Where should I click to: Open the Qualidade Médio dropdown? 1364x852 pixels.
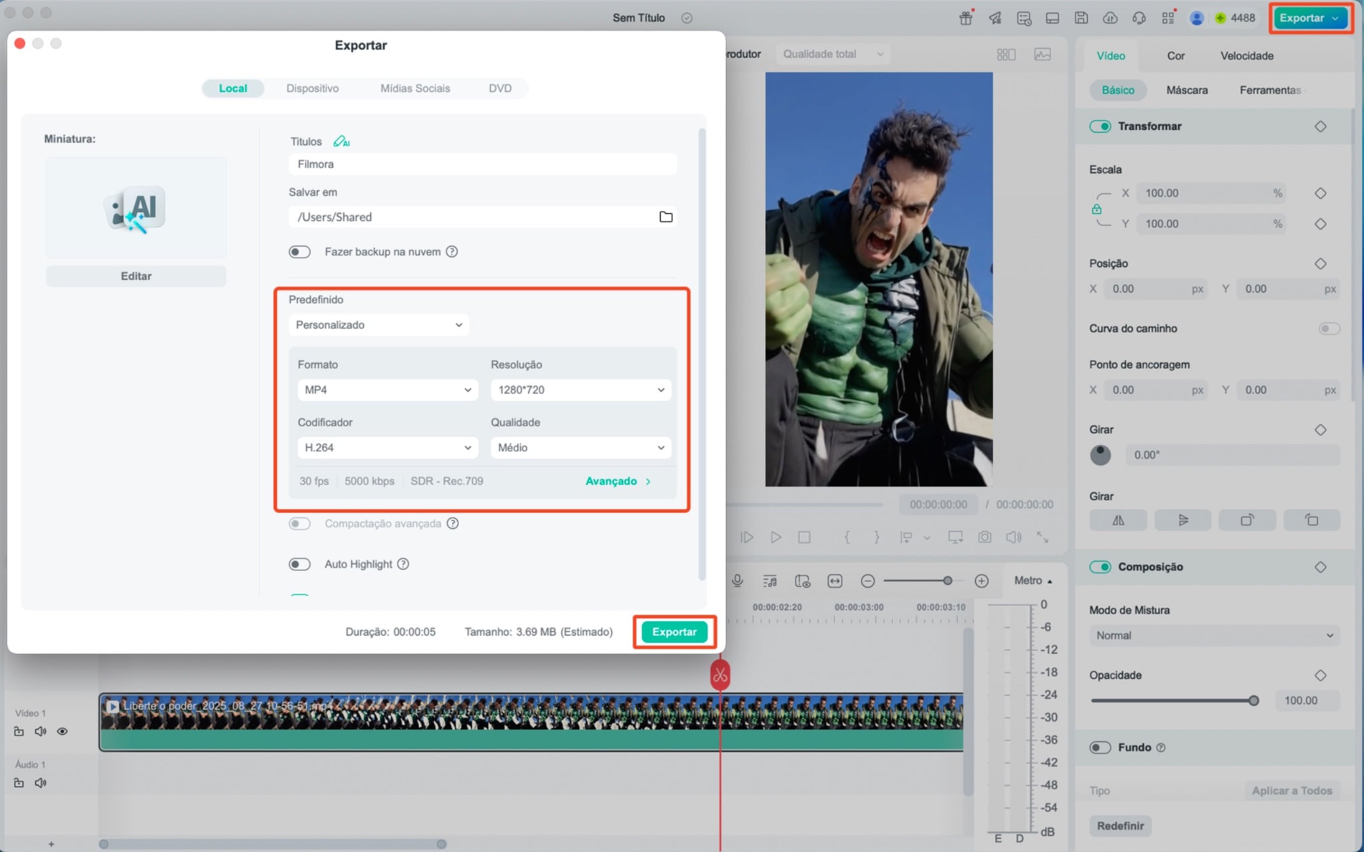pyautogui.click(x=581, y=448)
